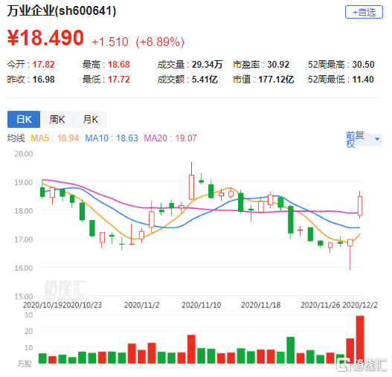
Task: Click the 2020/11/10 date axis label
Action: (x=202, y=305)
